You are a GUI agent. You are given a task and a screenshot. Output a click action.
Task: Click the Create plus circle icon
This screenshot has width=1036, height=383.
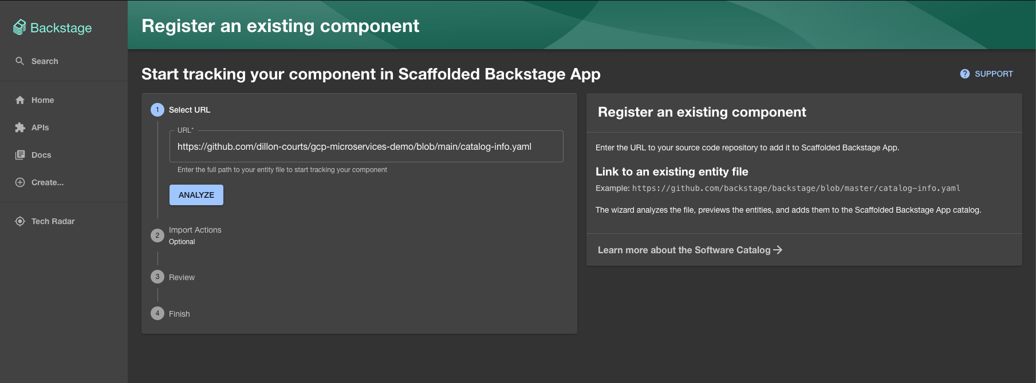pos(20,182)
